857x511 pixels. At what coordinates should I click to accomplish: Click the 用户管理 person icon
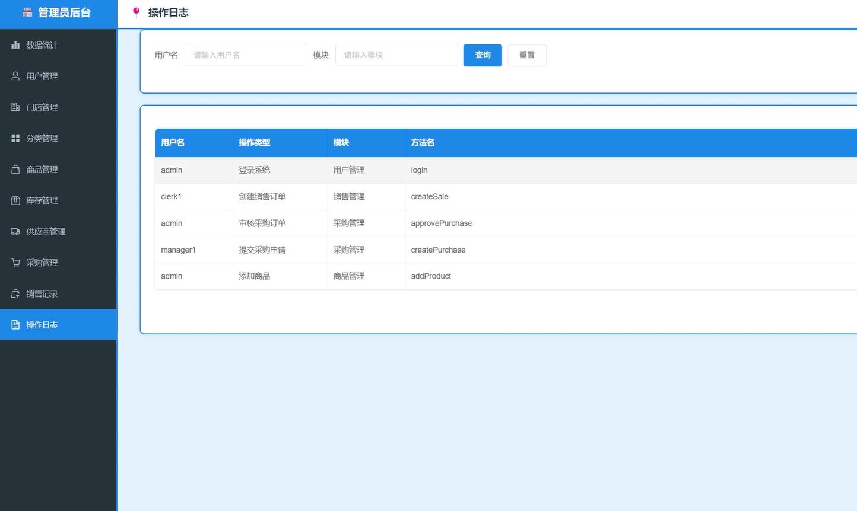pyautogui.click(x=15, y=76)
